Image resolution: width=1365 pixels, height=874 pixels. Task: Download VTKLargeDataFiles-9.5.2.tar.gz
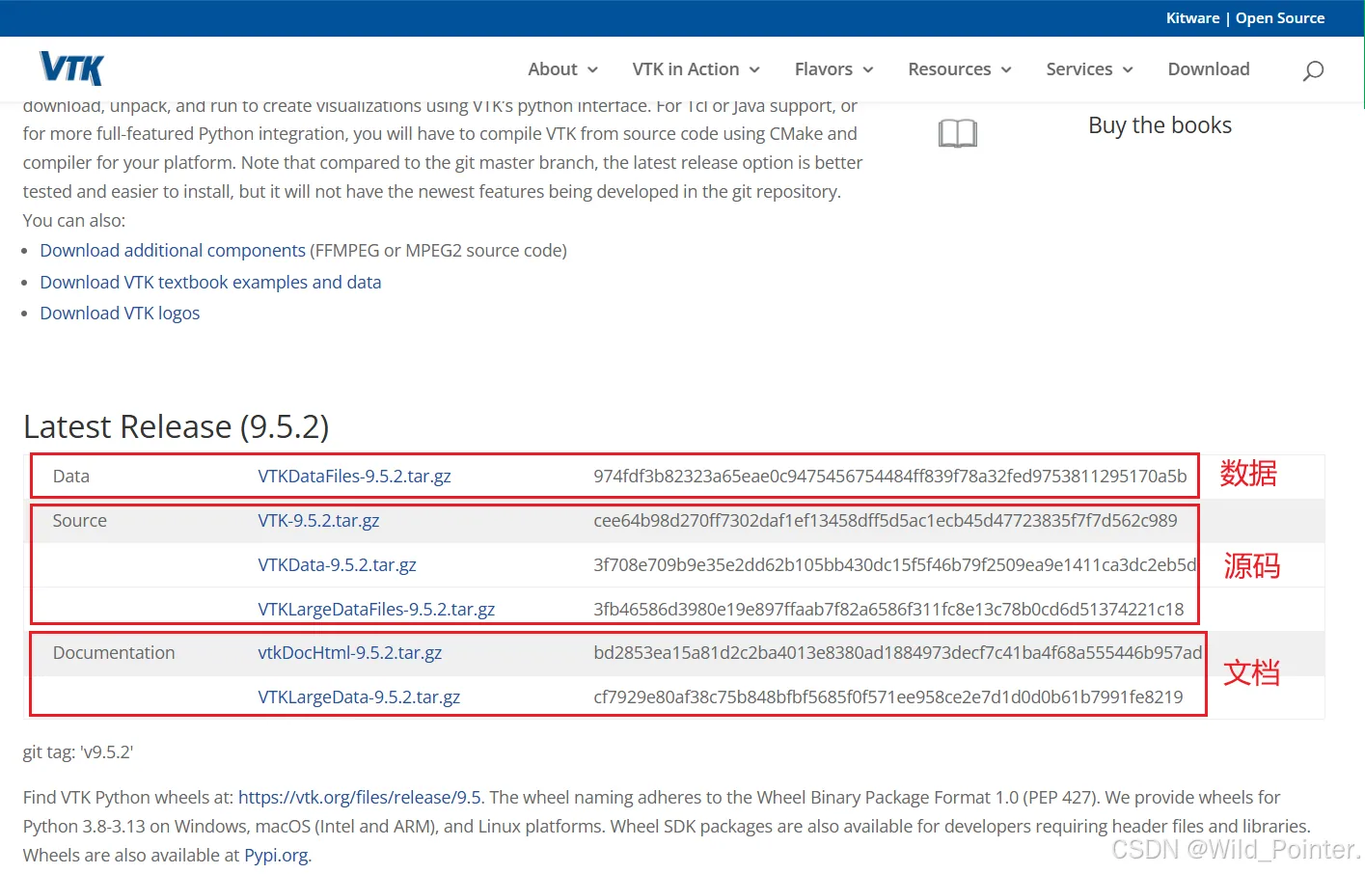point(376,610)
